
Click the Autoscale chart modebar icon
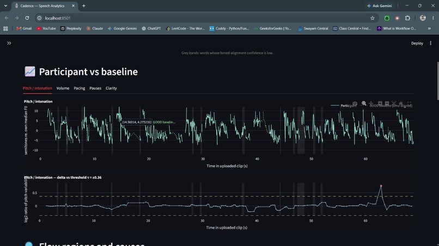coord(394,103)
